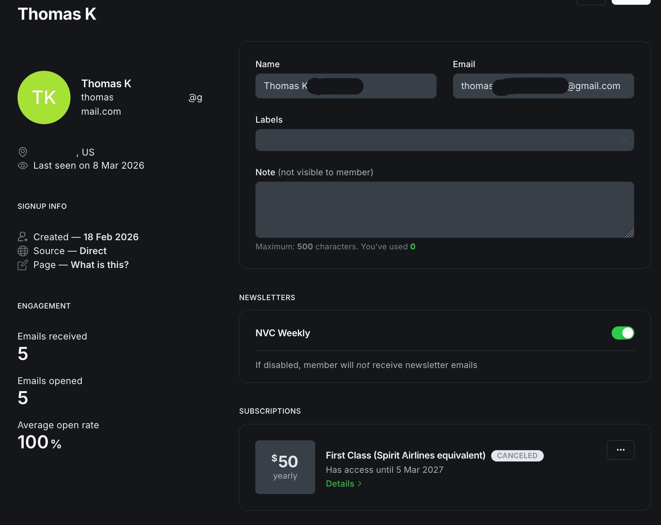Disable the NVC Weekly newsletter toggle
Screen dimensions: 661x525
[x=623, y=333]
